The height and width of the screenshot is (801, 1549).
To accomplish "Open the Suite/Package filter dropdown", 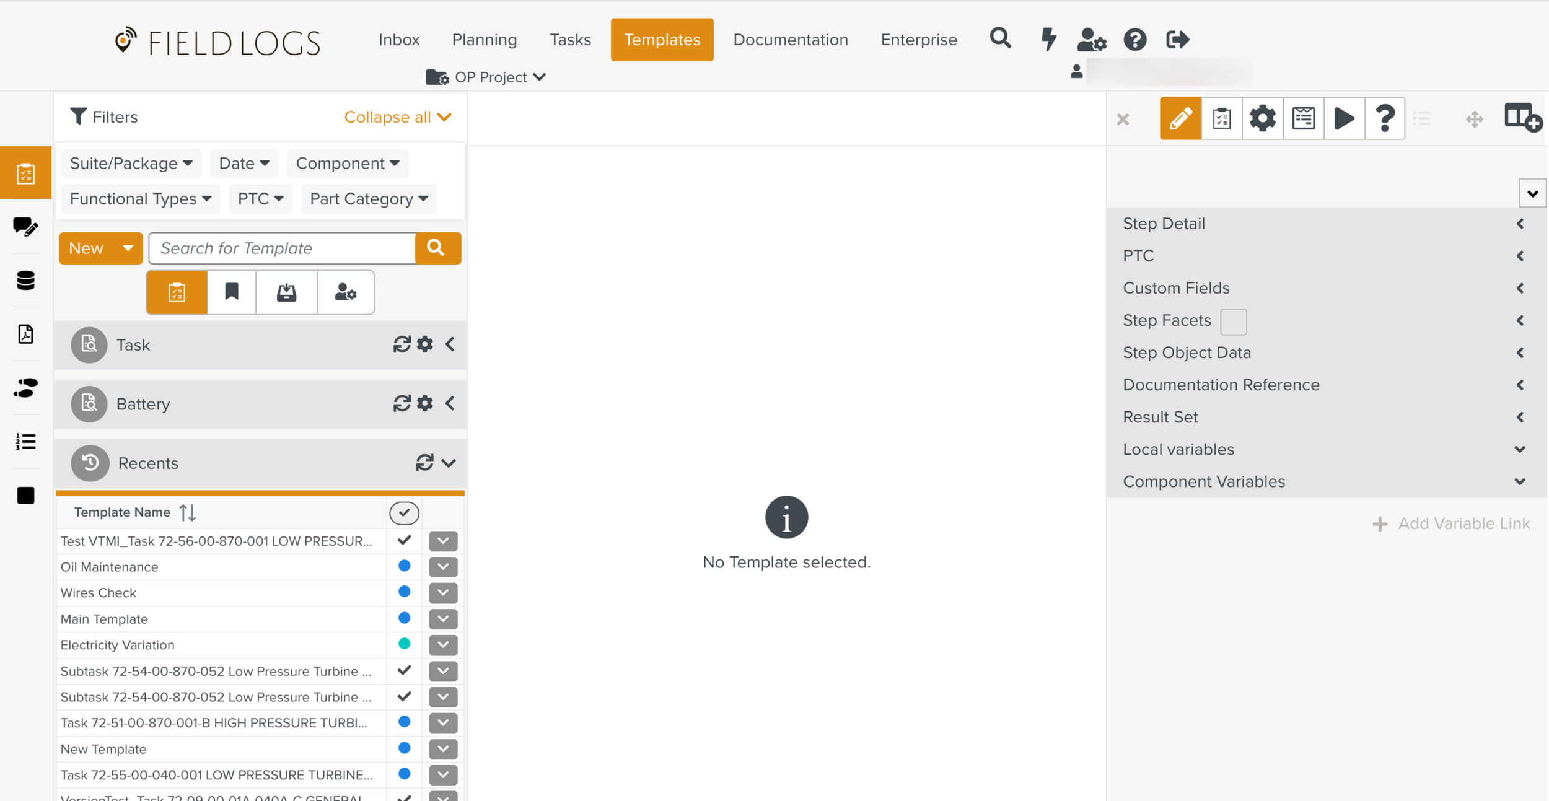I will click(131, 164).
